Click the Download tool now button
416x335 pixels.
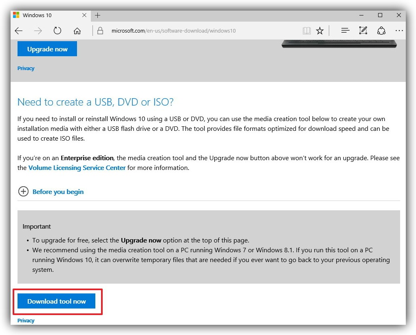[57, 301]
